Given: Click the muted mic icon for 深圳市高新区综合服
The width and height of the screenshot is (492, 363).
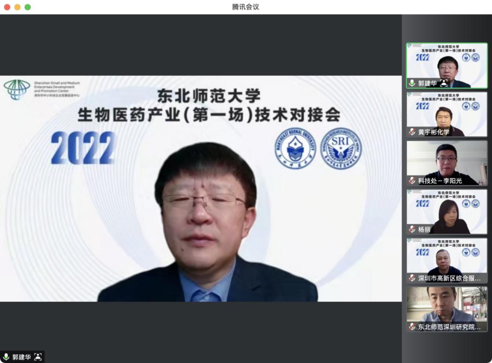Looking at the screenshot, I should coord(412,278).
